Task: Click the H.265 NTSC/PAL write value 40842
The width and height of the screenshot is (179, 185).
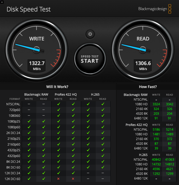Action: pyautogui.click(x=156, y=159)
